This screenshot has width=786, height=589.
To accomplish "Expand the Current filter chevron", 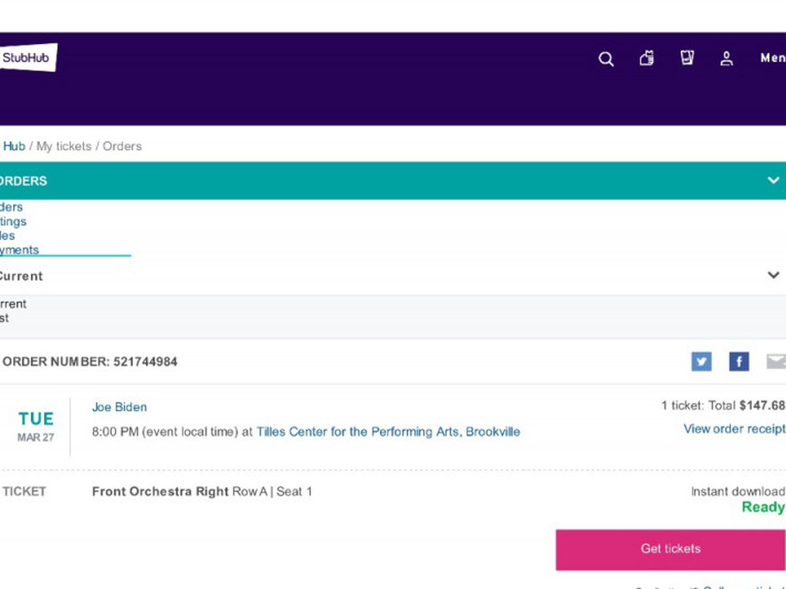I will pyautogui.click(x=774, y=276).
